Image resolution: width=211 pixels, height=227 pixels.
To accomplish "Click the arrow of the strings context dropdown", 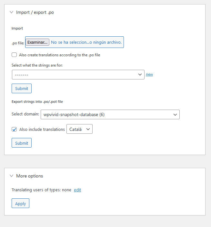I will coord(140,75).
